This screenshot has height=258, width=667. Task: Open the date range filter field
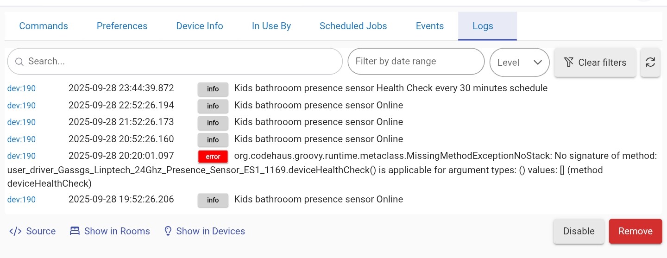point(415,61)
